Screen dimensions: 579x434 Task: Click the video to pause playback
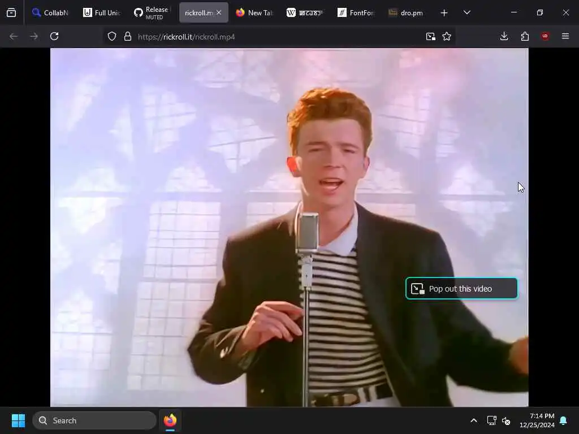289,227
